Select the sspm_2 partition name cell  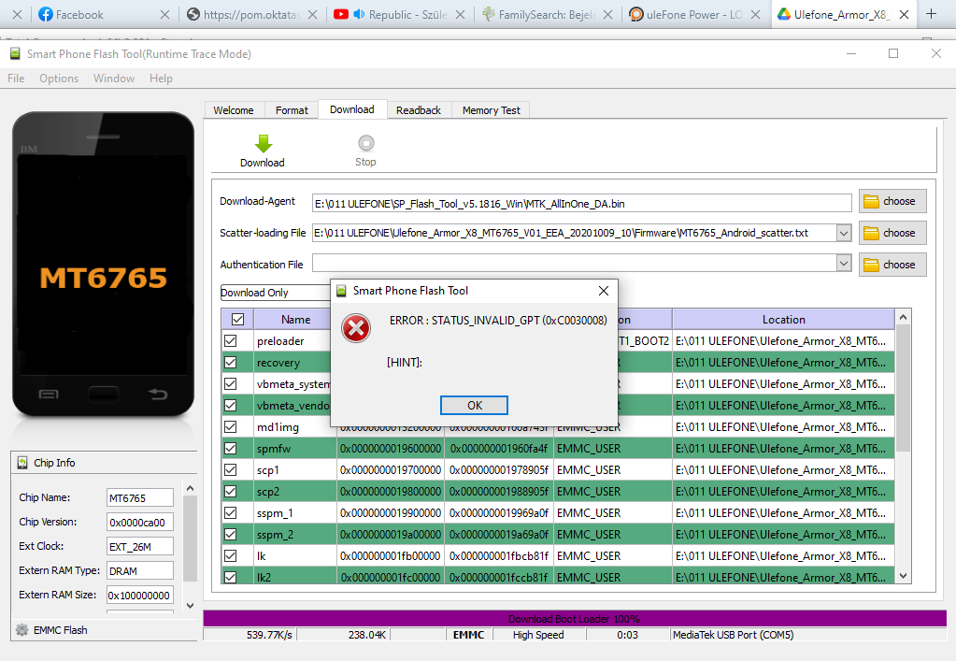(x=295, y=535)
